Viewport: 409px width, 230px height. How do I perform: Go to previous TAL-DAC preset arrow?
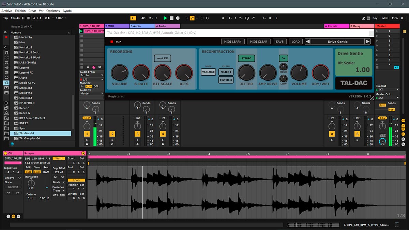308,42
